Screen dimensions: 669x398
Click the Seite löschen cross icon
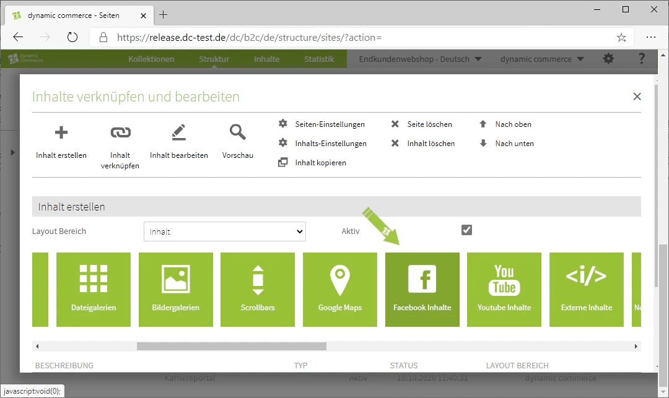pos(395,124)
